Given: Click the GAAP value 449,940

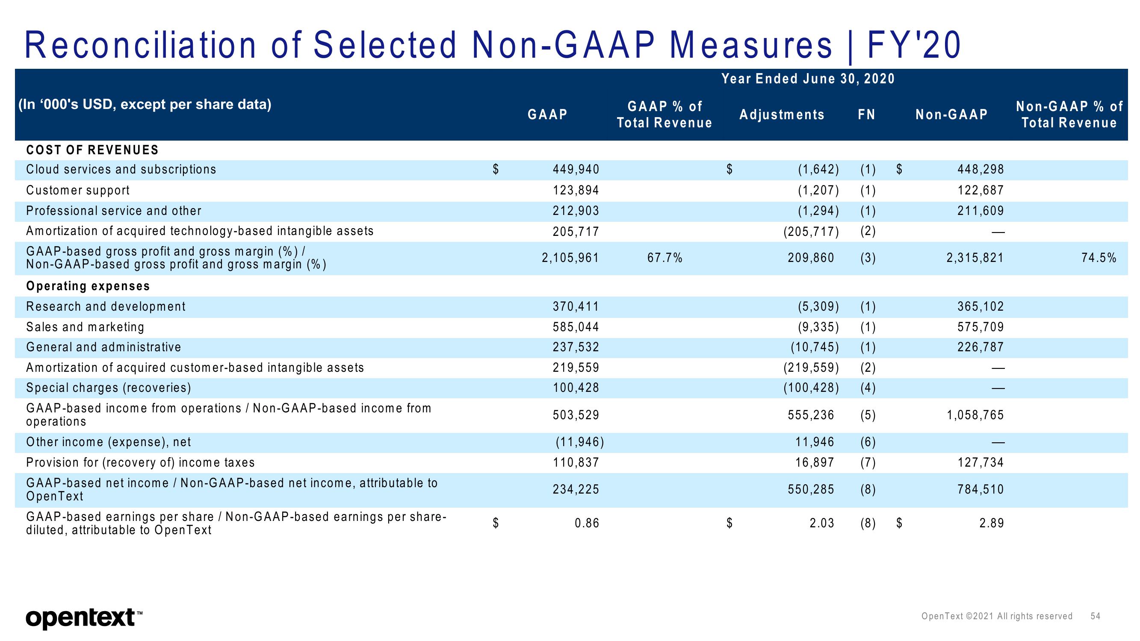Looking at the screenshot, I should tap(576, 169).
